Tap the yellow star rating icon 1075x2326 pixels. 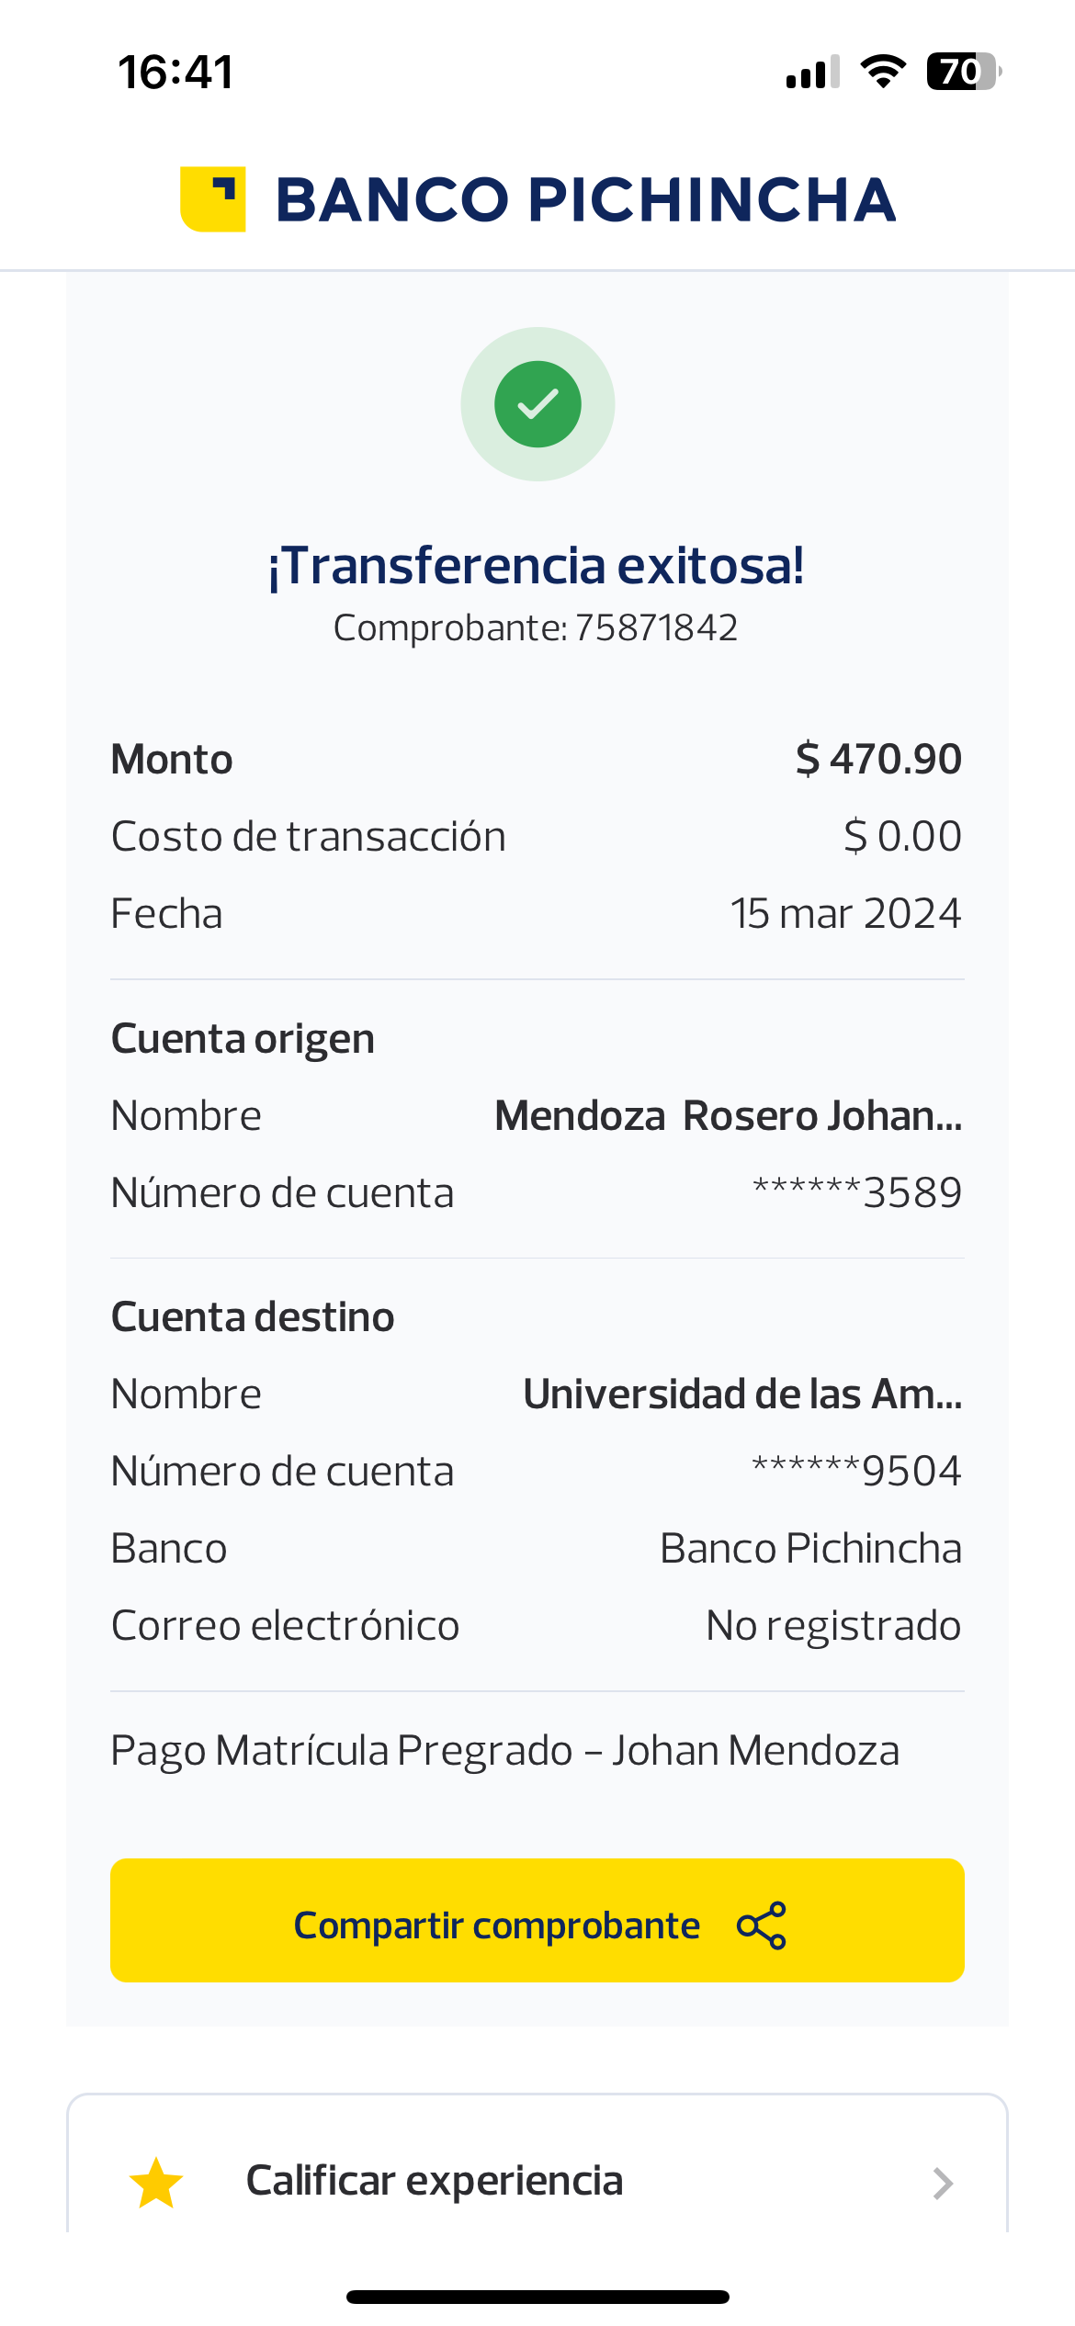click(156, 2183)
